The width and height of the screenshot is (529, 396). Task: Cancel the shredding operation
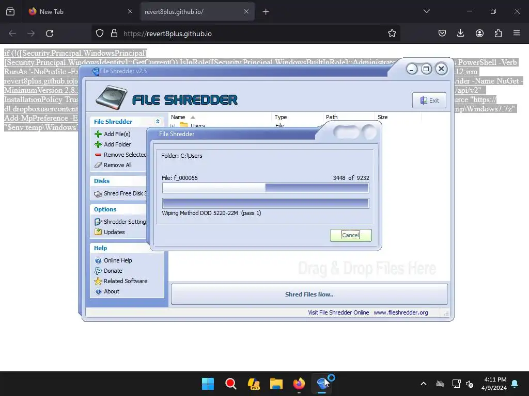351,235
